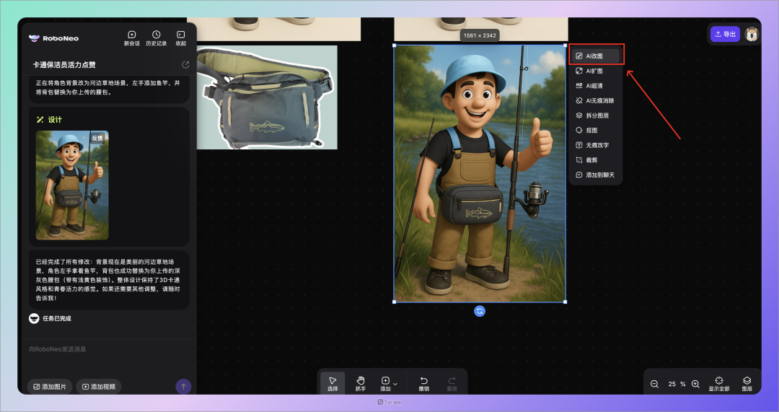Select the 选择 pointer tool

click(x=333, y=383)
